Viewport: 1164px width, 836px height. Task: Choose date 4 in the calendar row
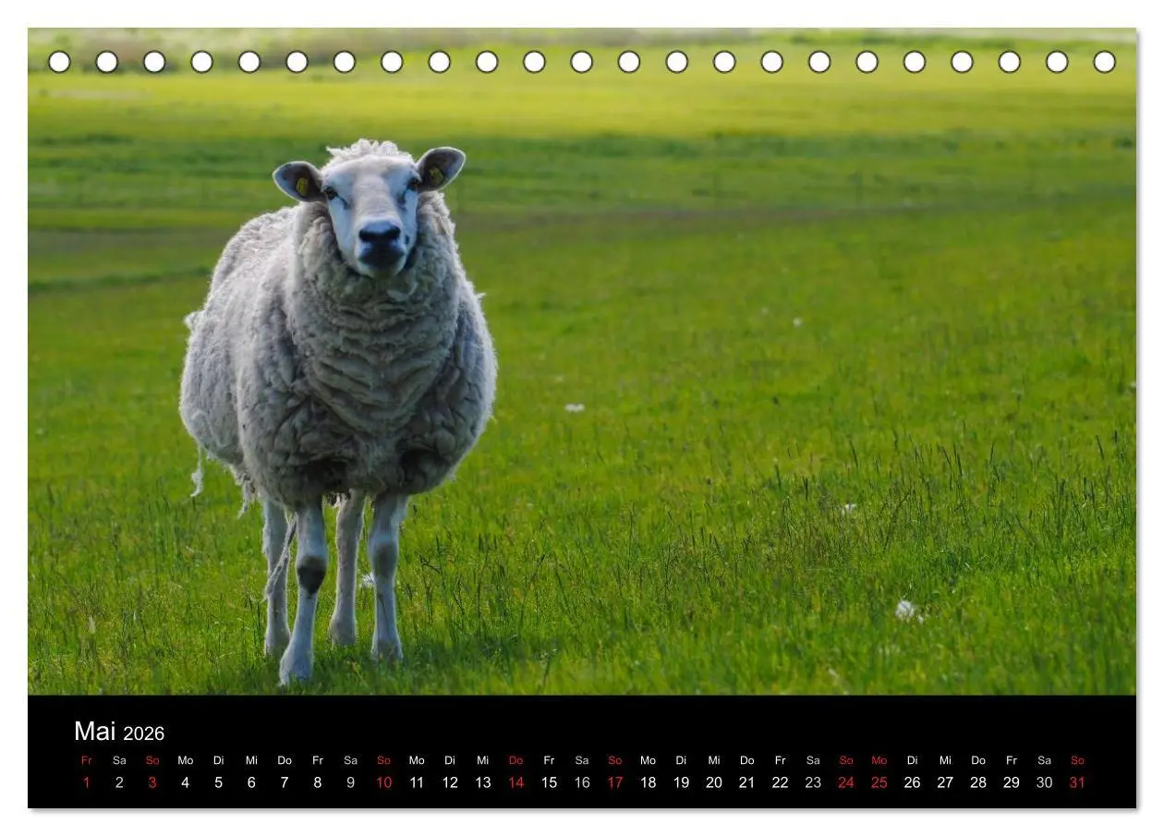pos(186,783)
